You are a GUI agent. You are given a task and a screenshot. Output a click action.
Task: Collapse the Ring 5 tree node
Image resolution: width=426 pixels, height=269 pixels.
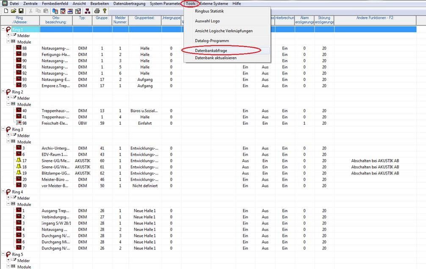tap(3, 253)
